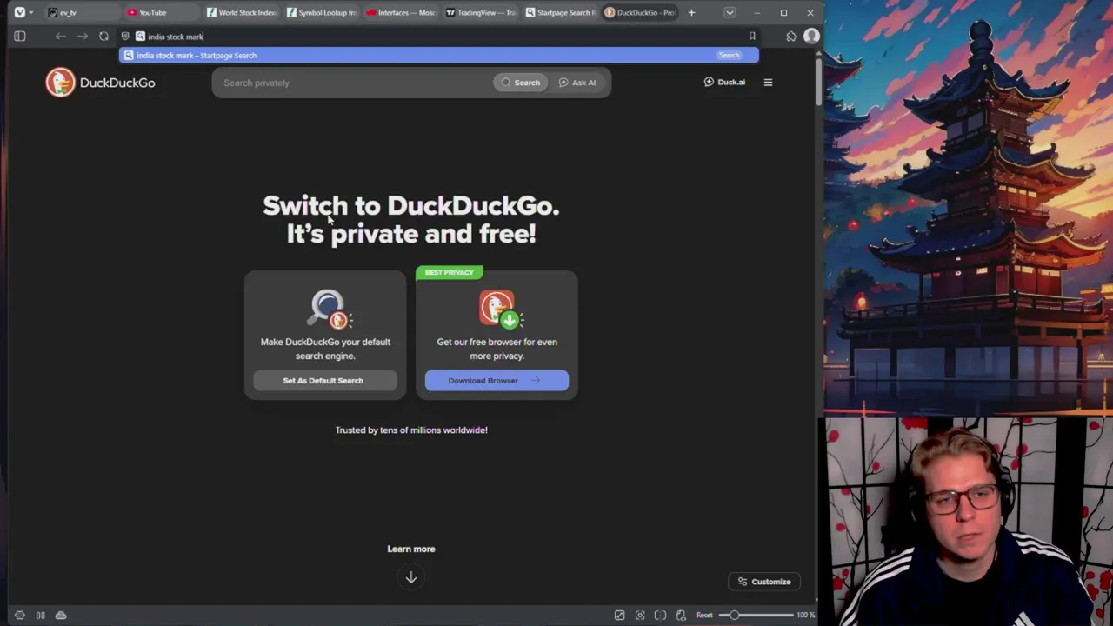Go back with the back arrow
Viewport: 1113px width, 626px height.
coord(60,37)
